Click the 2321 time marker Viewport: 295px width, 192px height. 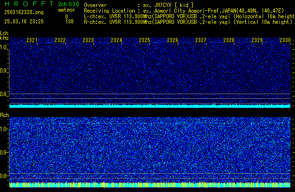tap(32, 40)
